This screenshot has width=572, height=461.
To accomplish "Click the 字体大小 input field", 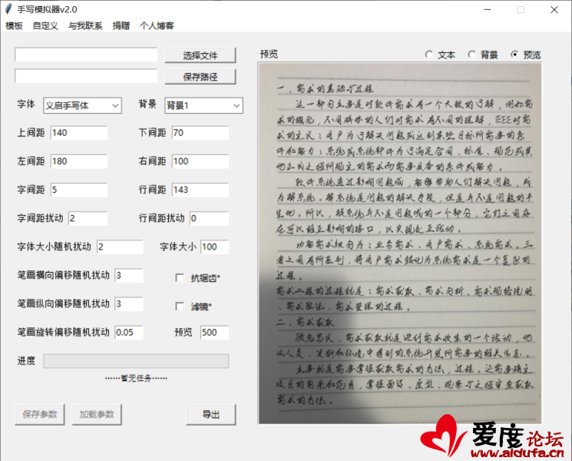I will click(214, 247).
